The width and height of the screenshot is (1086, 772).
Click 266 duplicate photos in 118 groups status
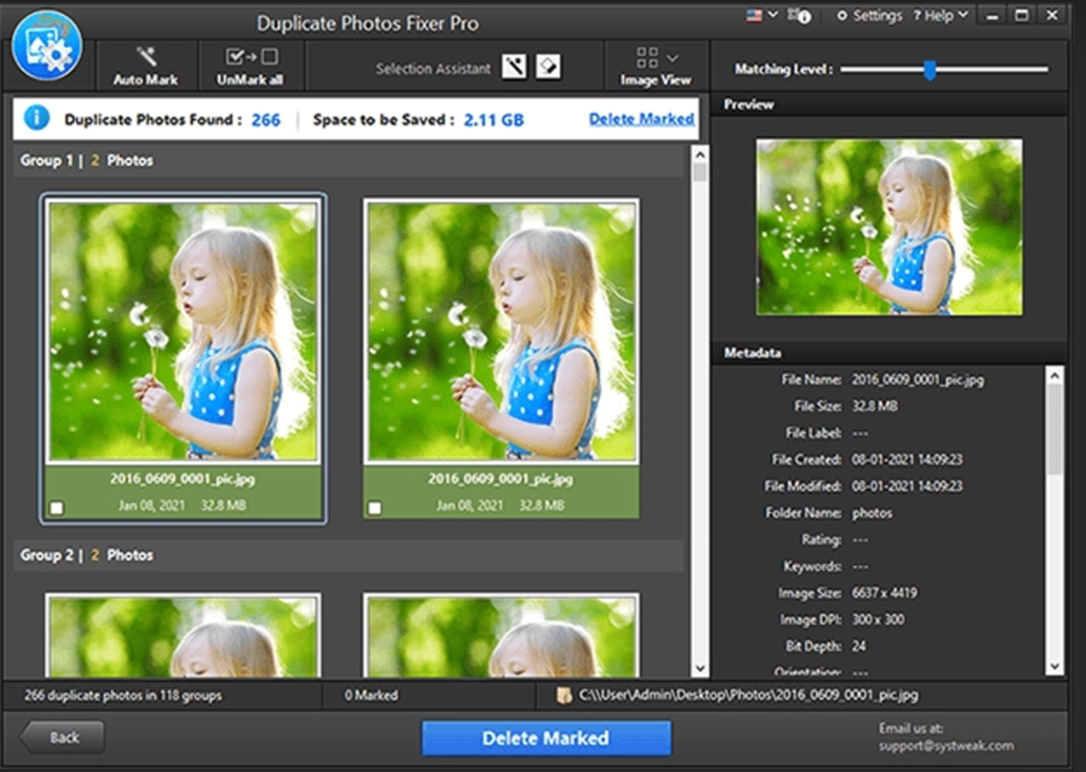pyautogui.click(x=122, y=695)
